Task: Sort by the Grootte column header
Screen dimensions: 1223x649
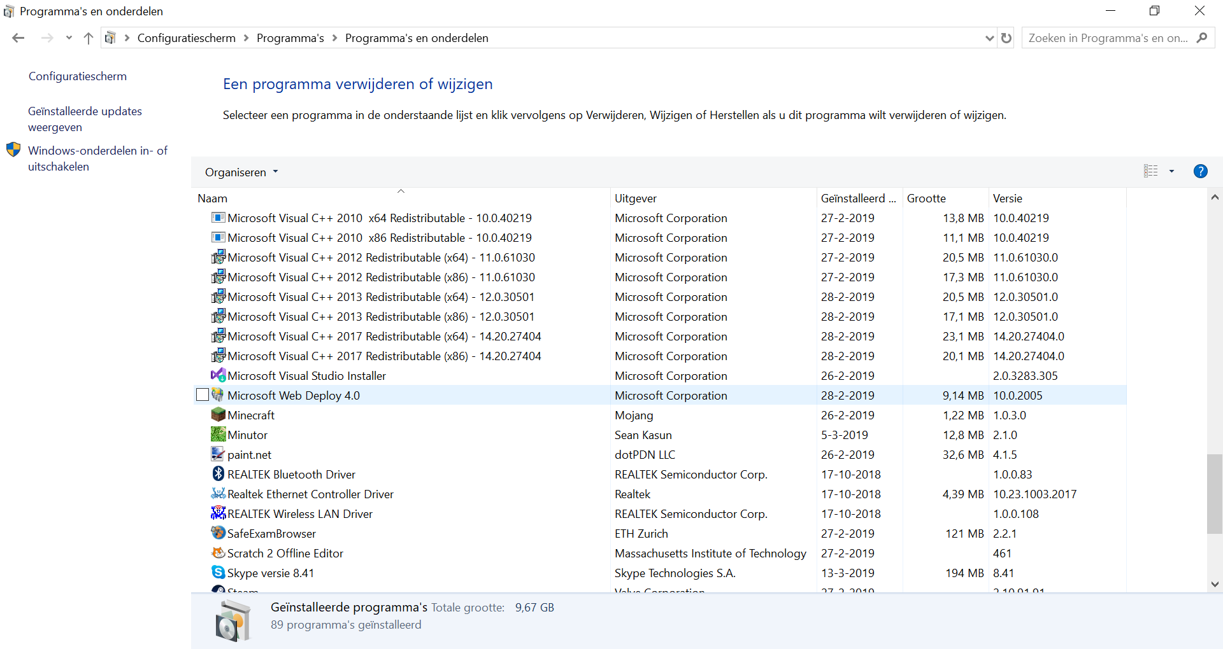Action: [945, 198]
